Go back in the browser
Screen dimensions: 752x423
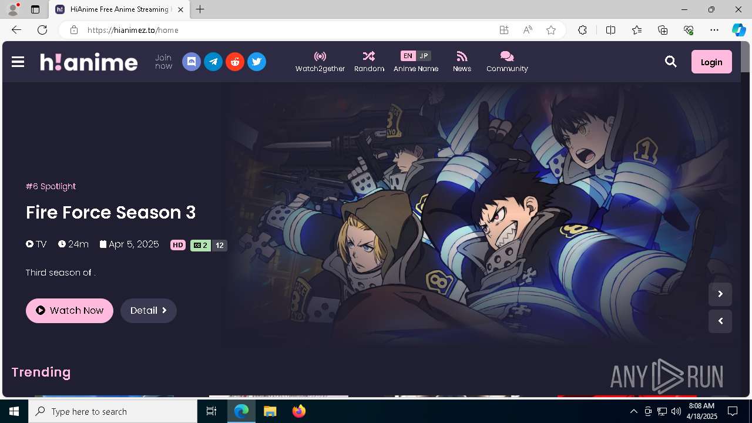16,30
